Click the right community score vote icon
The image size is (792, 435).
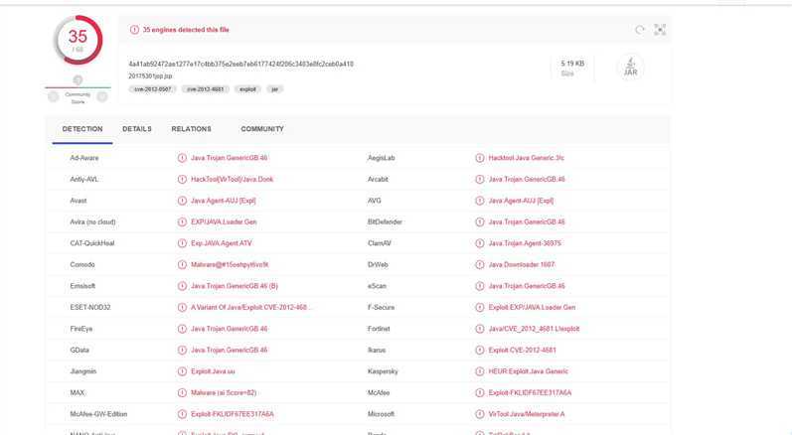pyautogui.click(x=102, y=96)
